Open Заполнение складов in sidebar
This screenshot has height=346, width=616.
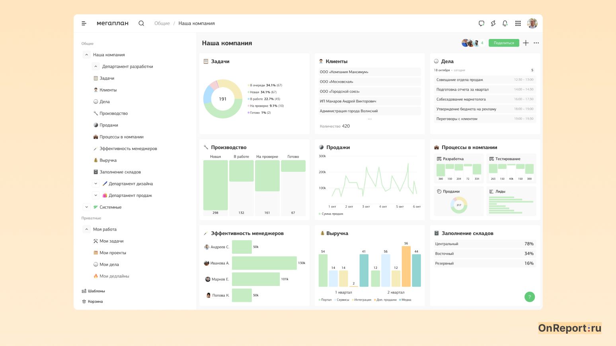pos(117,172)
